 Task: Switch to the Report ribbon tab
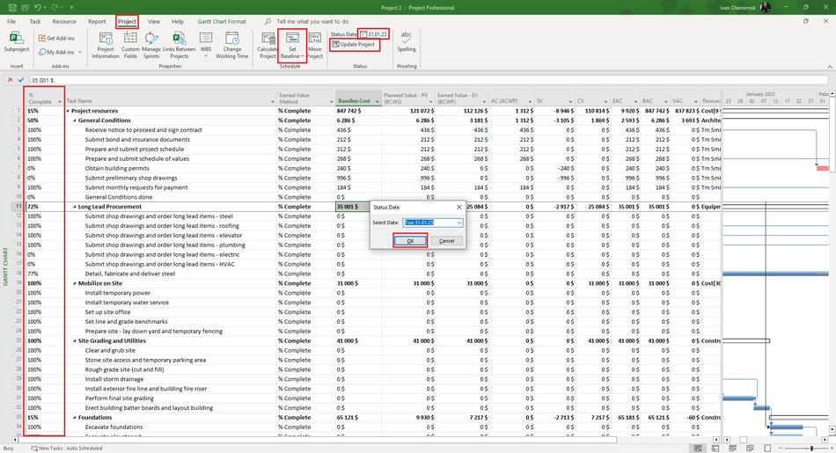(97, 21)
